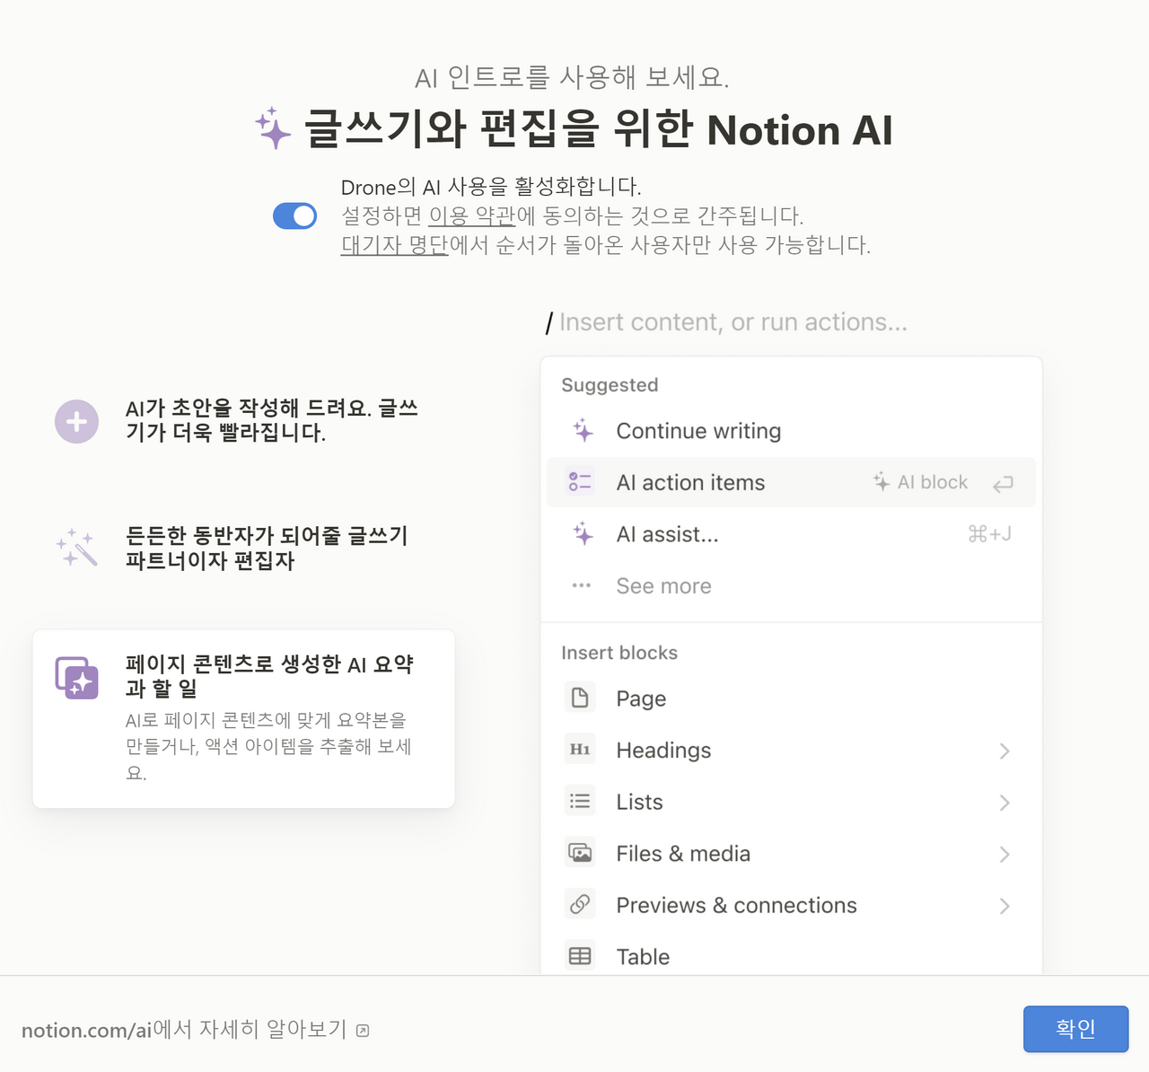Select the AI가 초안을 작성해 드려요 feature
Screen dimensions: 1149x1072
click(243, 420)
